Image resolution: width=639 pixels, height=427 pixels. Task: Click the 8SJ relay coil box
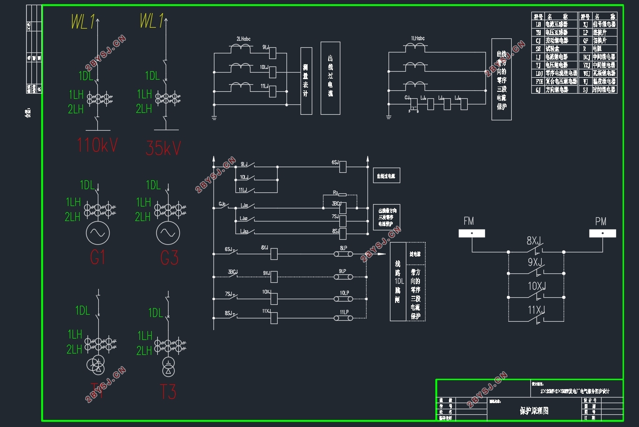coord(343,234)
